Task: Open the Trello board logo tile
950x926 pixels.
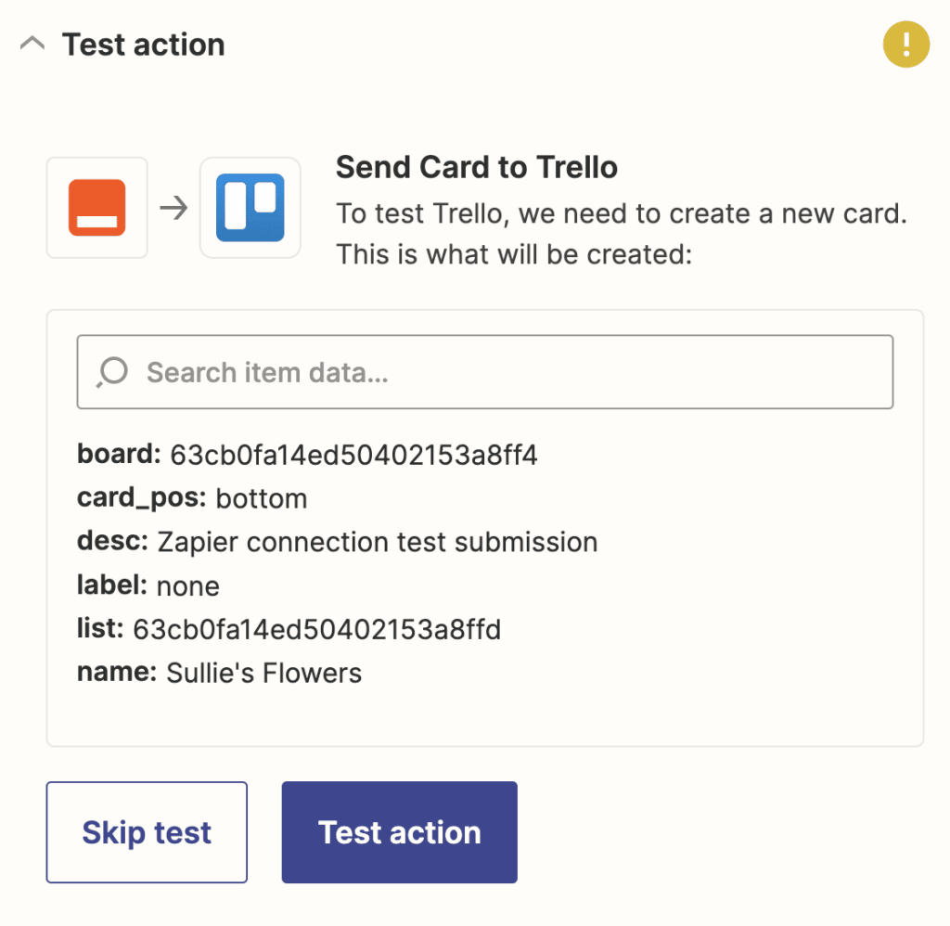Action: click(250, 208)
